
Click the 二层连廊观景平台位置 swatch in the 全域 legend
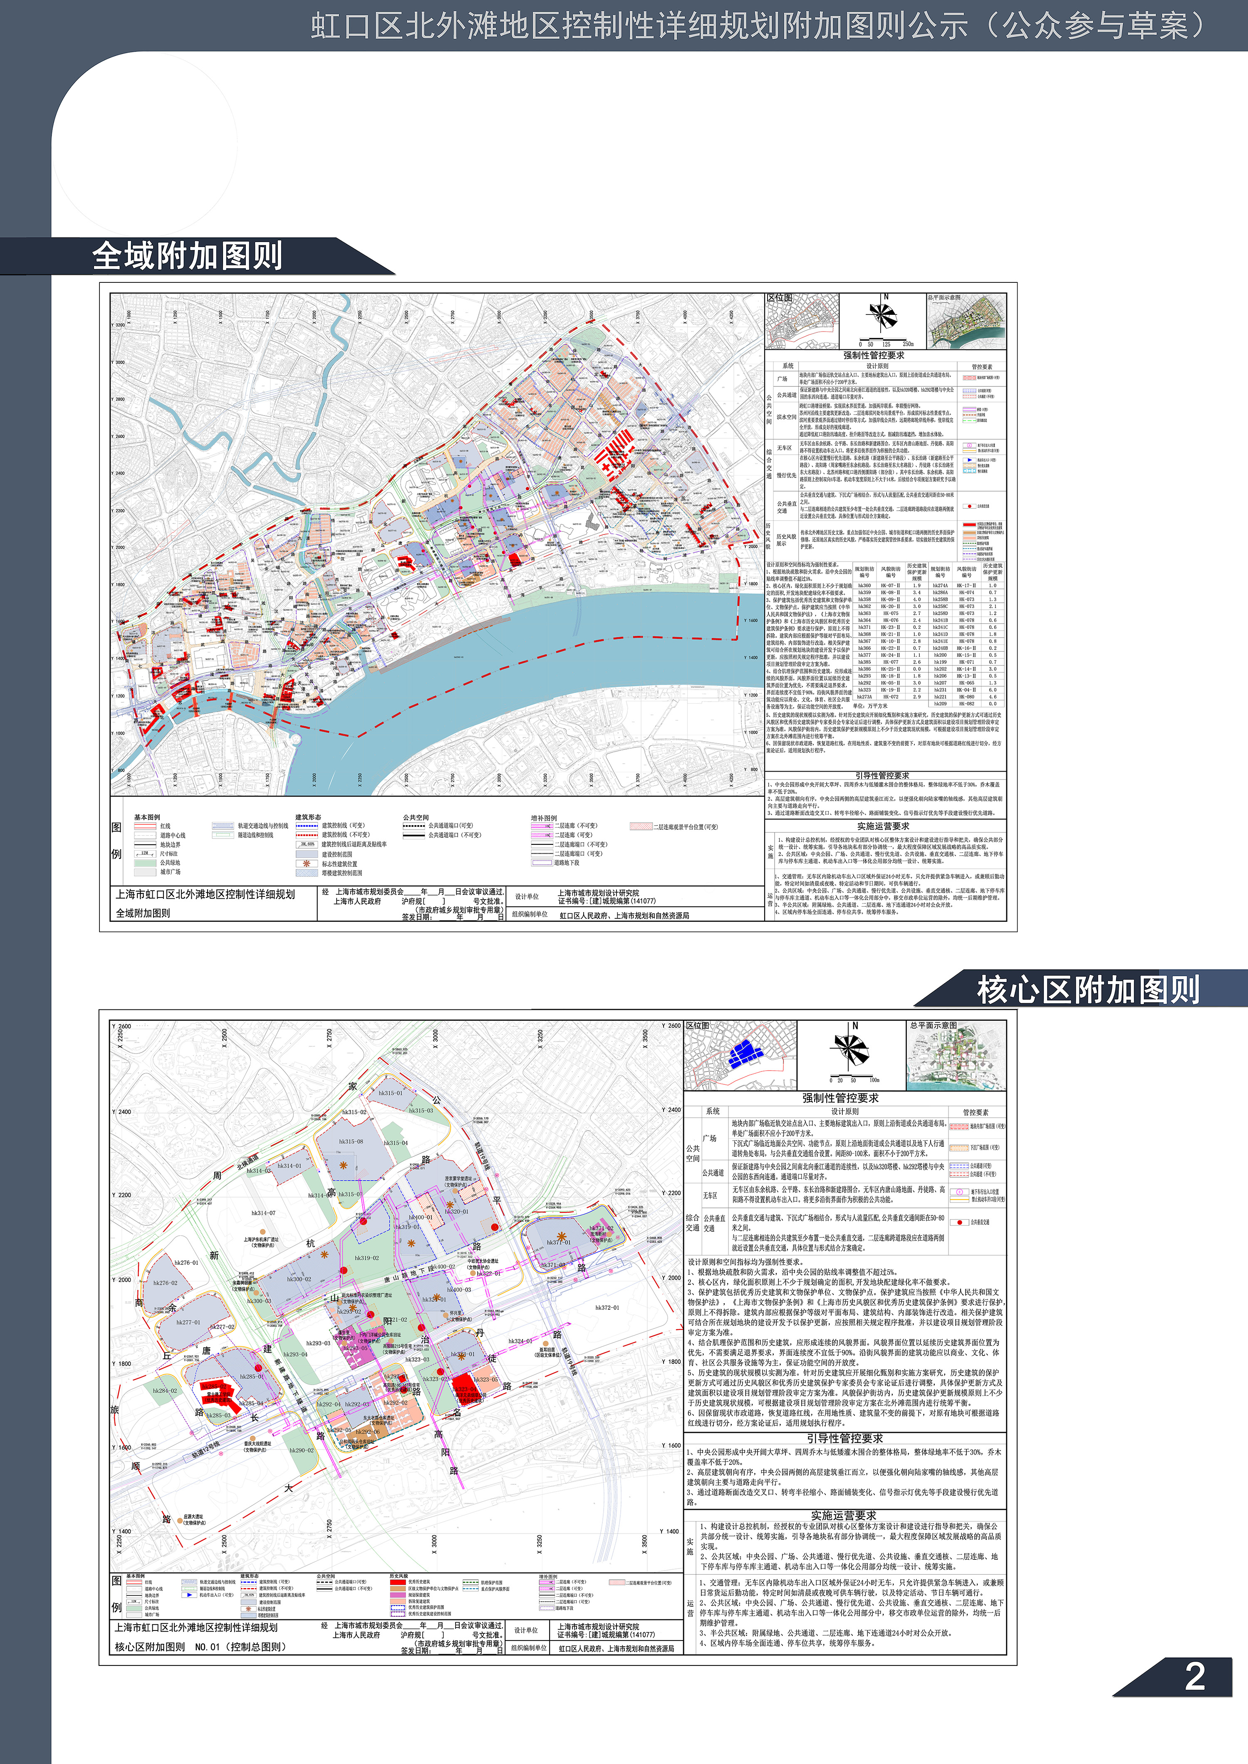tap(641, 826)
